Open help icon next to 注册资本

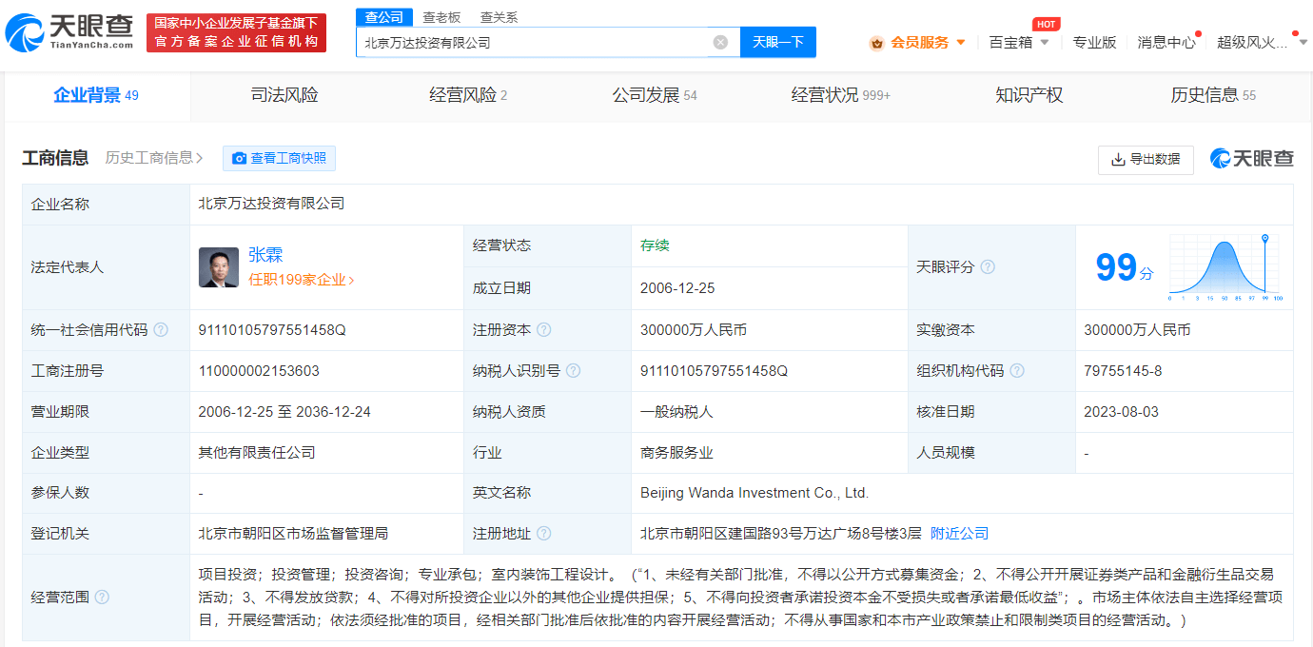click(543, 330)
